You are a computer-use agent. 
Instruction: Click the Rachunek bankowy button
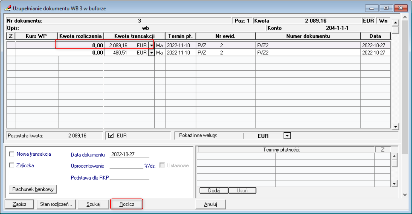(33, 189)
